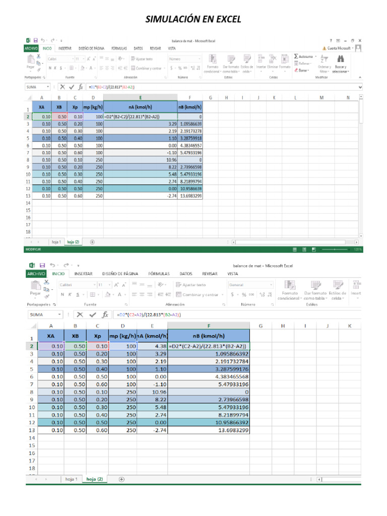The width and height of the screenshot is (387, 516).
Task: Open Fuente dialog launcher in lower window
Action: point(126,305)
